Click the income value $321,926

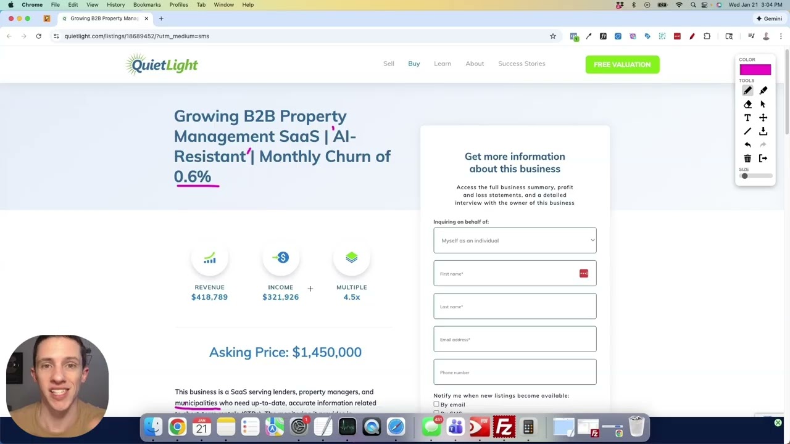click(x=280, y=297)
